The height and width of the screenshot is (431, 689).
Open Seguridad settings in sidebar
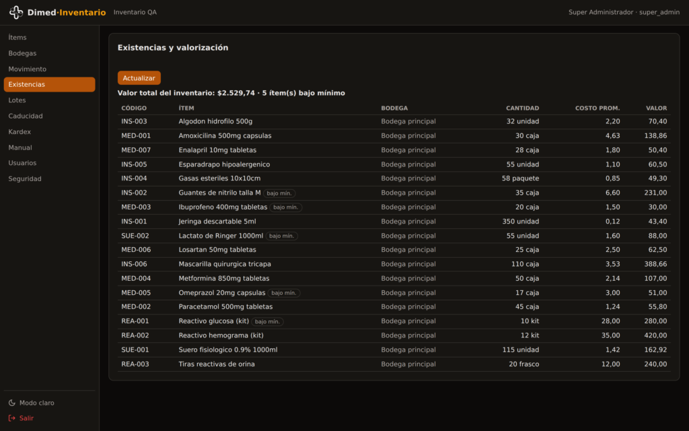coord(49,179)
